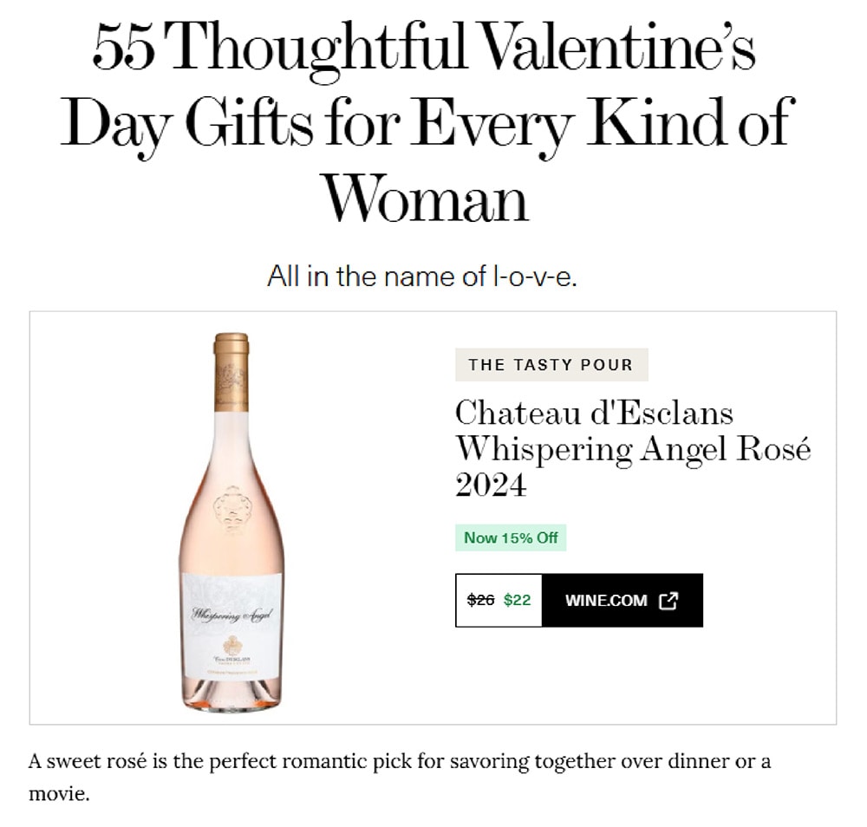Click the embossed crest on the bottle glass
This screenshot has width=867, height=827.
[231, 508]
